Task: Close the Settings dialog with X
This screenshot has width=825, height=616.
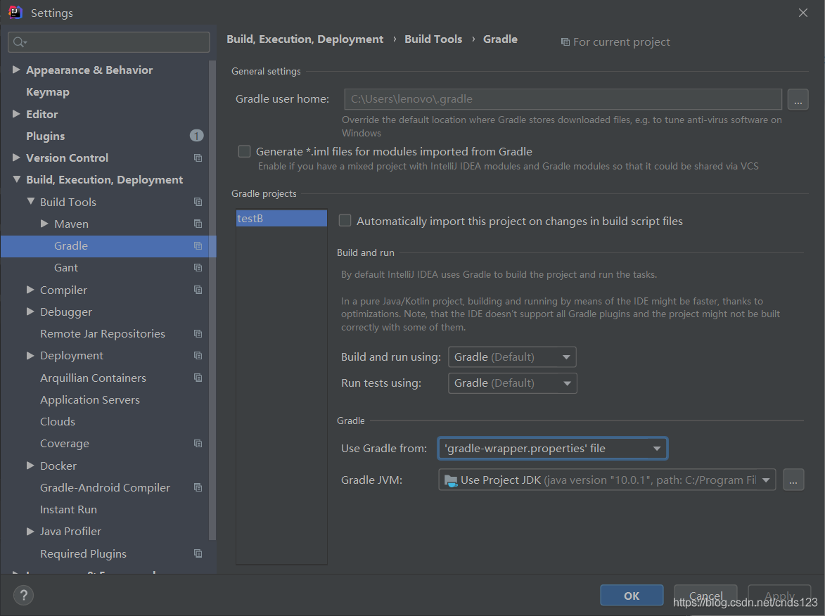Action: tap(803, 13)
